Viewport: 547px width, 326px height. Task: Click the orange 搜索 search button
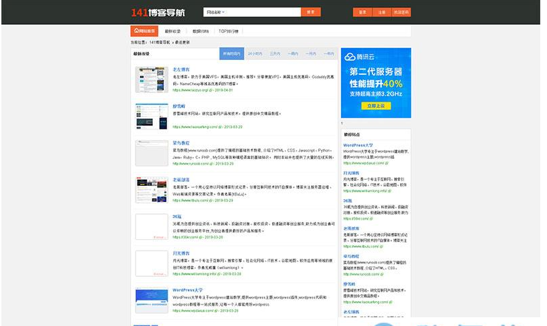tap(311, 12)
